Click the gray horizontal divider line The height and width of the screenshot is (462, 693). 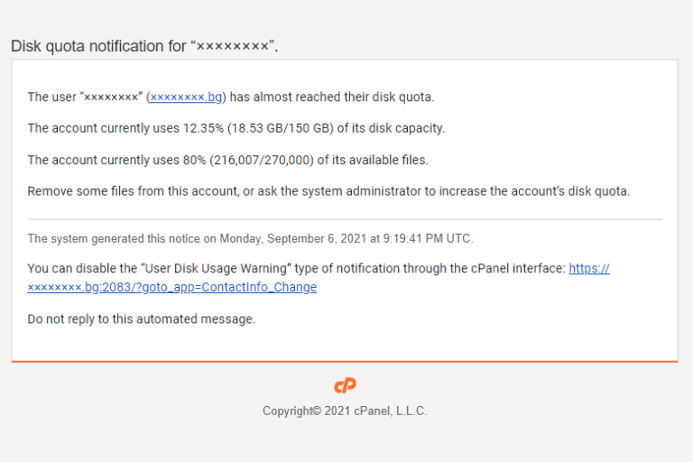(345, 219)
